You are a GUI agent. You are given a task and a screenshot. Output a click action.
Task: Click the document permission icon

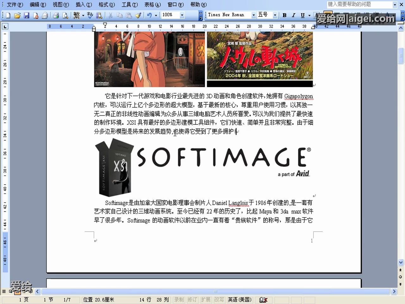tap(36, 15)
